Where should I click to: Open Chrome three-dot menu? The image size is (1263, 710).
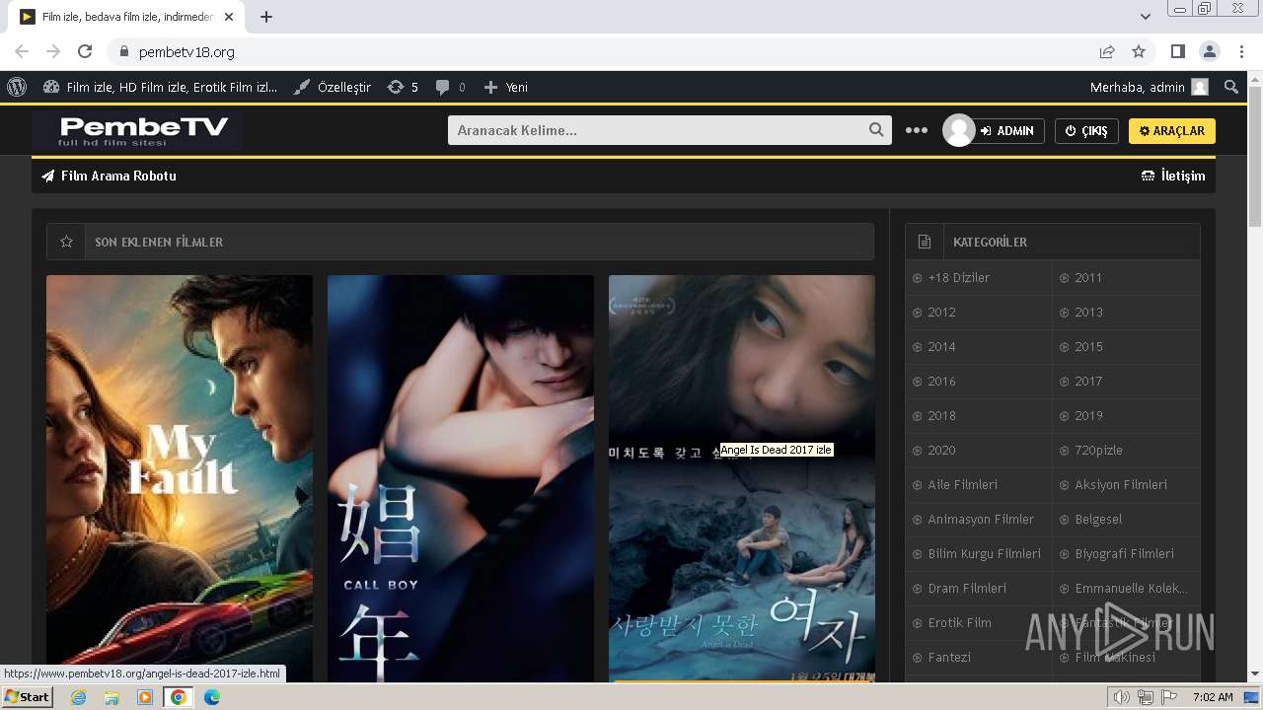click(1240, 51)
